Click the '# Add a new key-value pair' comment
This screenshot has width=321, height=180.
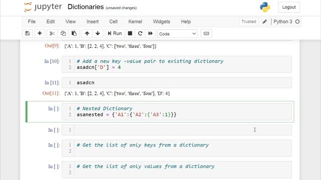[x=150, y=61]
